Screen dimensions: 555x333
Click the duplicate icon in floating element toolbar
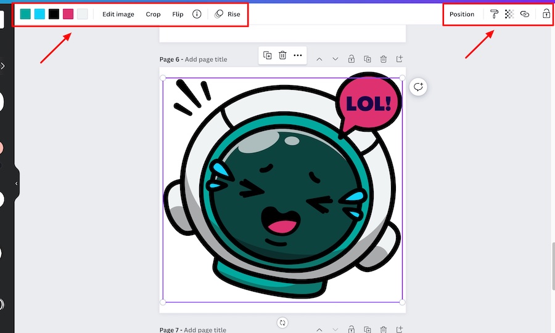(x=267, y=55)
